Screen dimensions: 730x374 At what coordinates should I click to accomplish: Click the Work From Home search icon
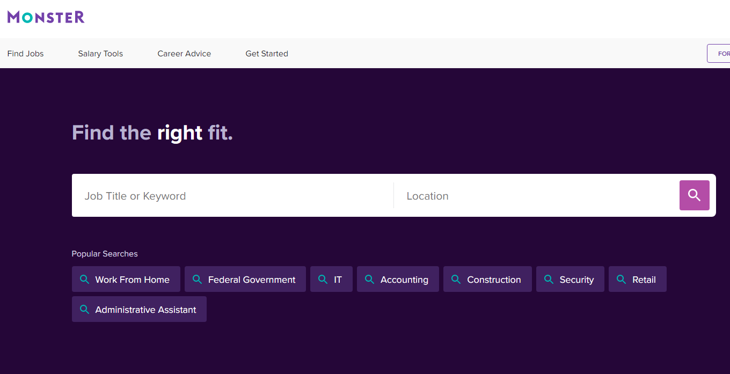(x=84, y=280)
